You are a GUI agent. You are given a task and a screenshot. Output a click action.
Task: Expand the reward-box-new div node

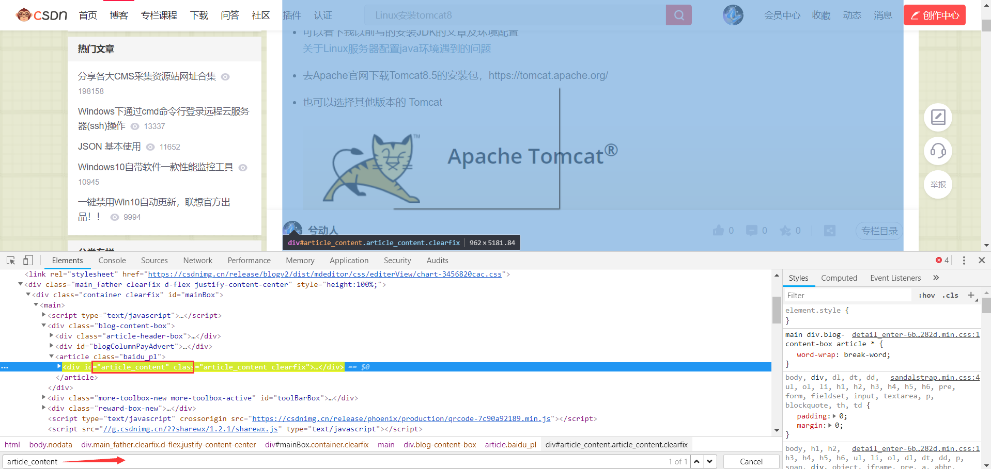[x=44, y=408]
